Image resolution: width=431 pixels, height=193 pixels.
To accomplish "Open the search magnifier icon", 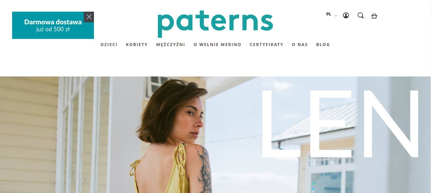I will pos(361,15).
